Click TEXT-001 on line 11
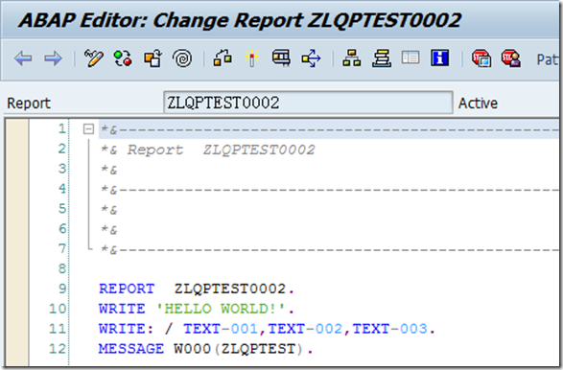 tap(221, 329)
